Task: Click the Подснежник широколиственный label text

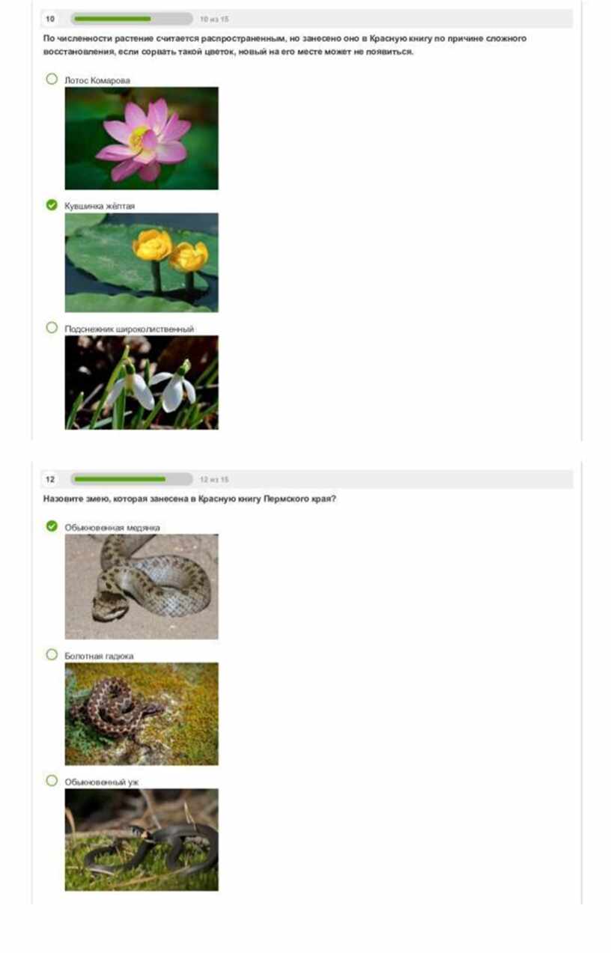Action: [130, 329]
